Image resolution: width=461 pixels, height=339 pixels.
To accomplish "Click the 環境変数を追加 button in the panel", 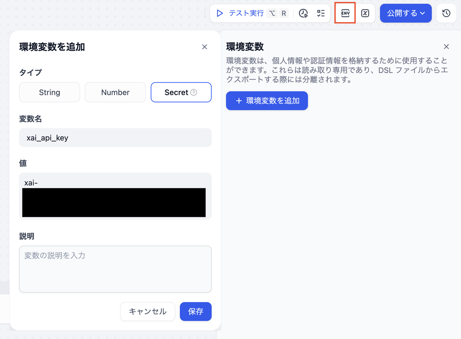I will (x=267, y=101).
